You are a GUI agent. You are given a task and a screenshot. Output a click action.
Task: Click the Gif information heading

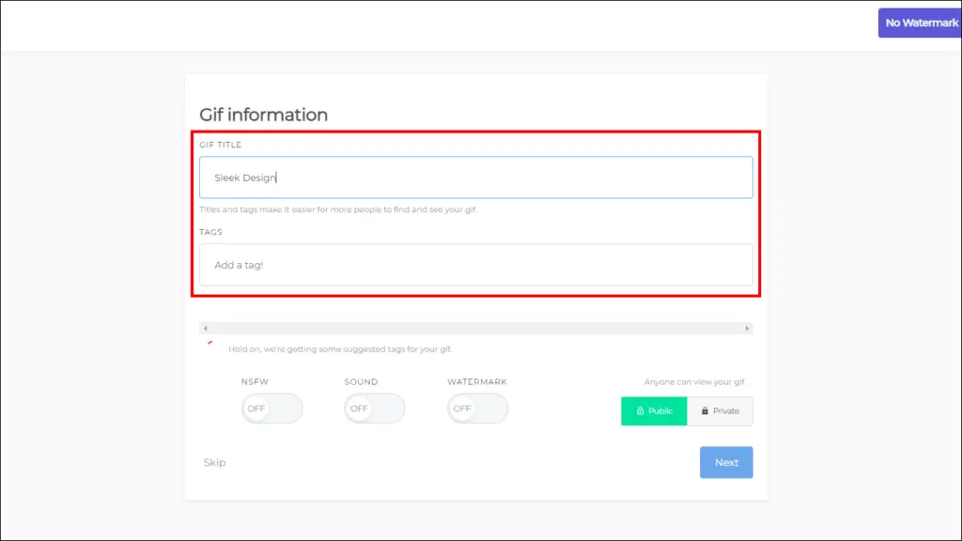(263, 115)
